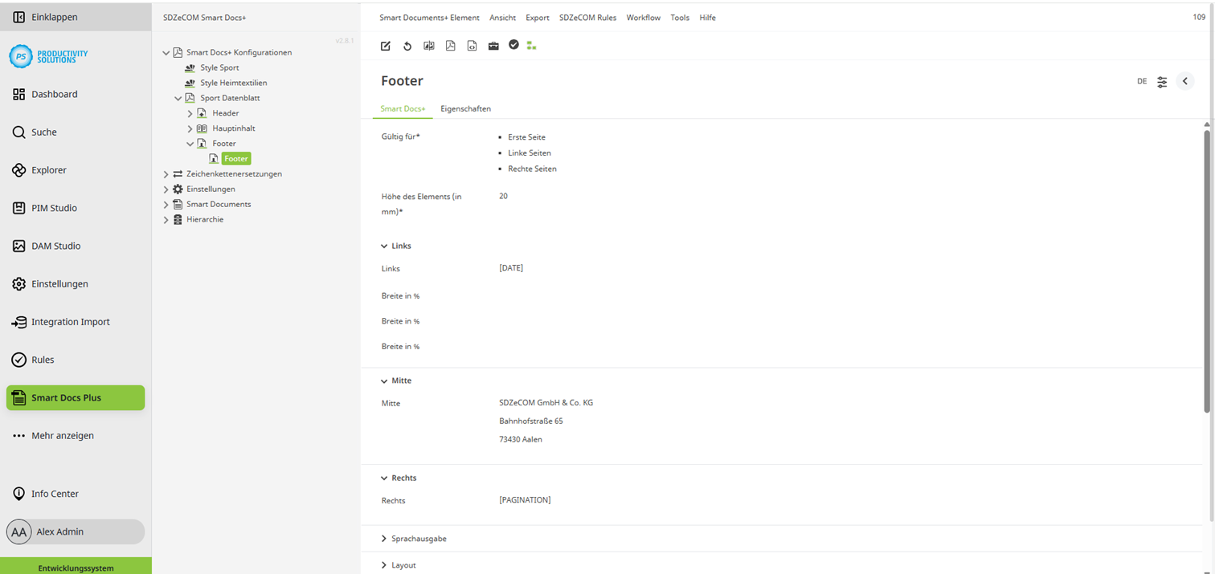Click the DE language switcher

(x=1141, y=81)
